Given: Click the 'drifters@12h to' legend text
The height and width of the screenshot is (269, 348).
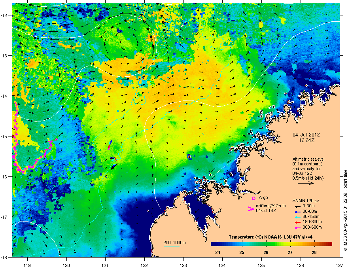Looking at the screenshot, I should point(271,206).
